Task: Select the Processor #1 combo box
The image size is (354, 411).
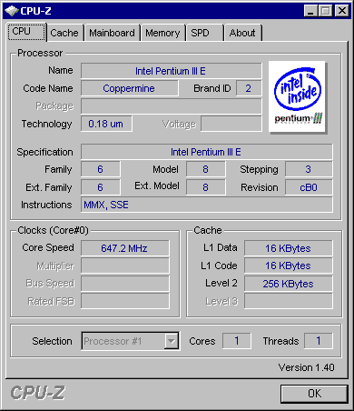Action: coord(131,341)
